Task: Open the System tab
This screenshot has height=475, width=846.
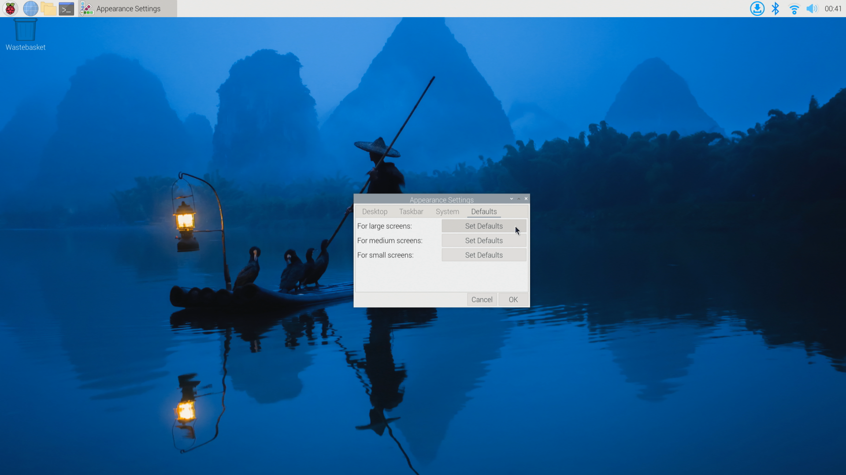Action: pyautogui.click(x=447, y=212)
